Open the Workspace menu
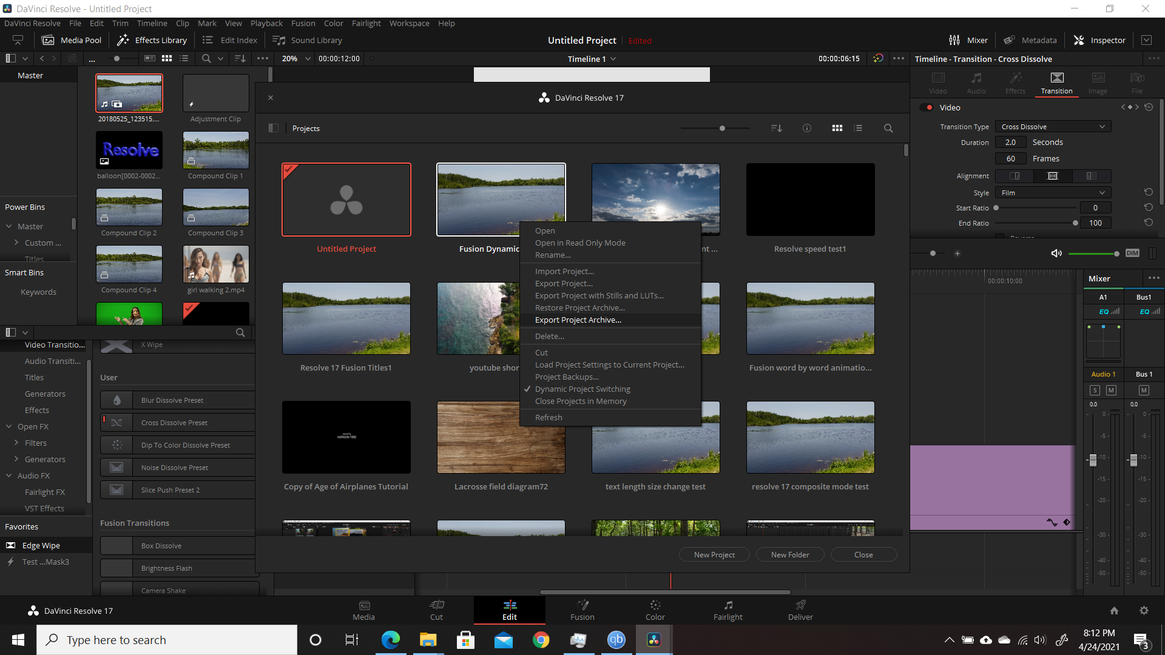This screenshot has height=655, width=1165. click(409, 23)
